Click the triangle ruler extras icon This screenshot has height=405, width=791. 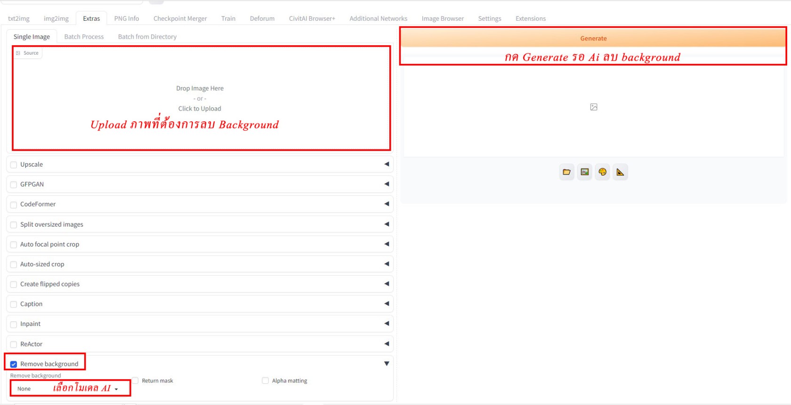pyautogui.click(x=620, y=172)
